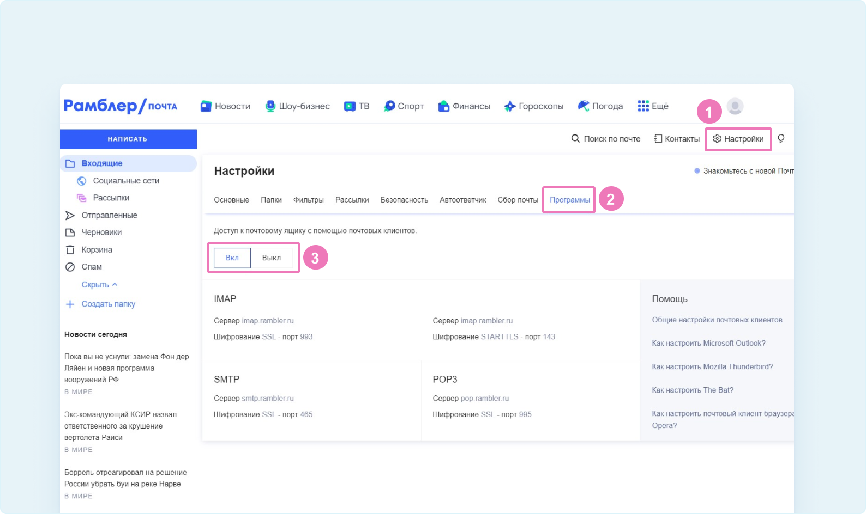The image size is (866, 514).
Task: Switch to the Фильтры settings tab
Action: pyautogui.click(x=309, y=200)
